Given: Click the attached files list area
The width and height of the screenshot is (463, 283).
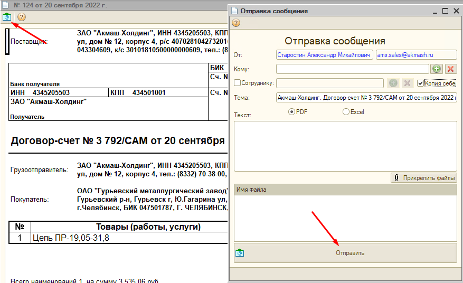Looking at the screenshot, I should click(345, 218).
